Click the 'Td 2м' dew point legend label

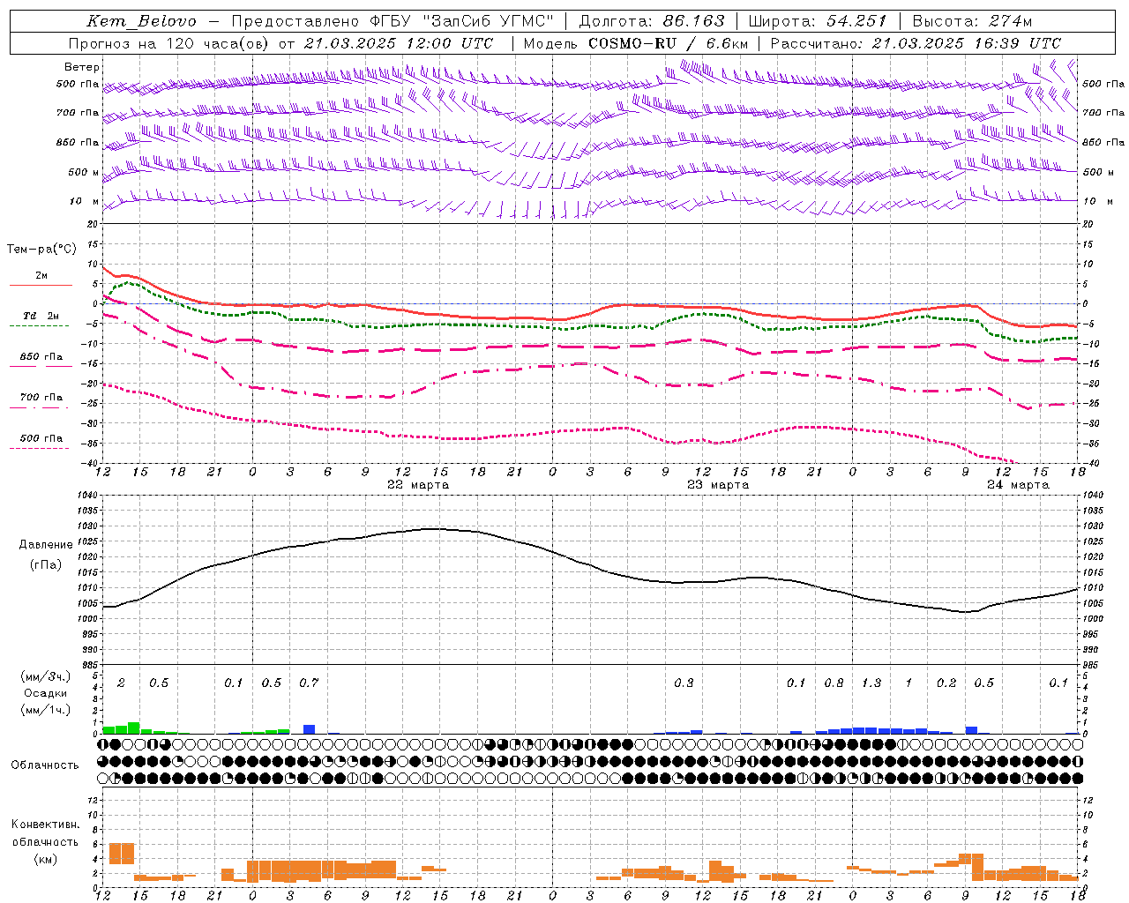click(x=41, y=316)
